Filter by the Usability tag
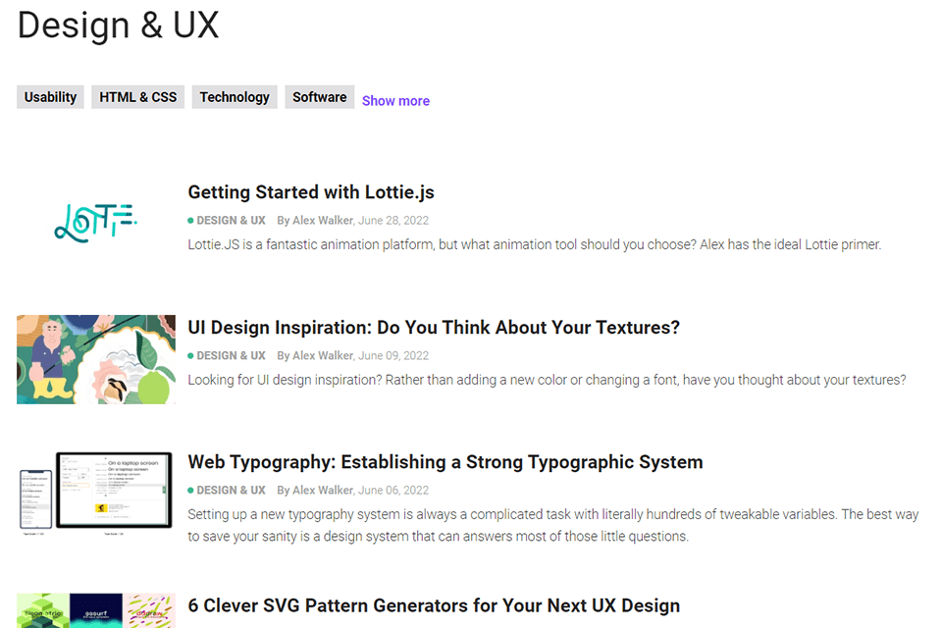The height and width of the screenshot is (628, 942). pyautogui.click(x=50, y=97)
